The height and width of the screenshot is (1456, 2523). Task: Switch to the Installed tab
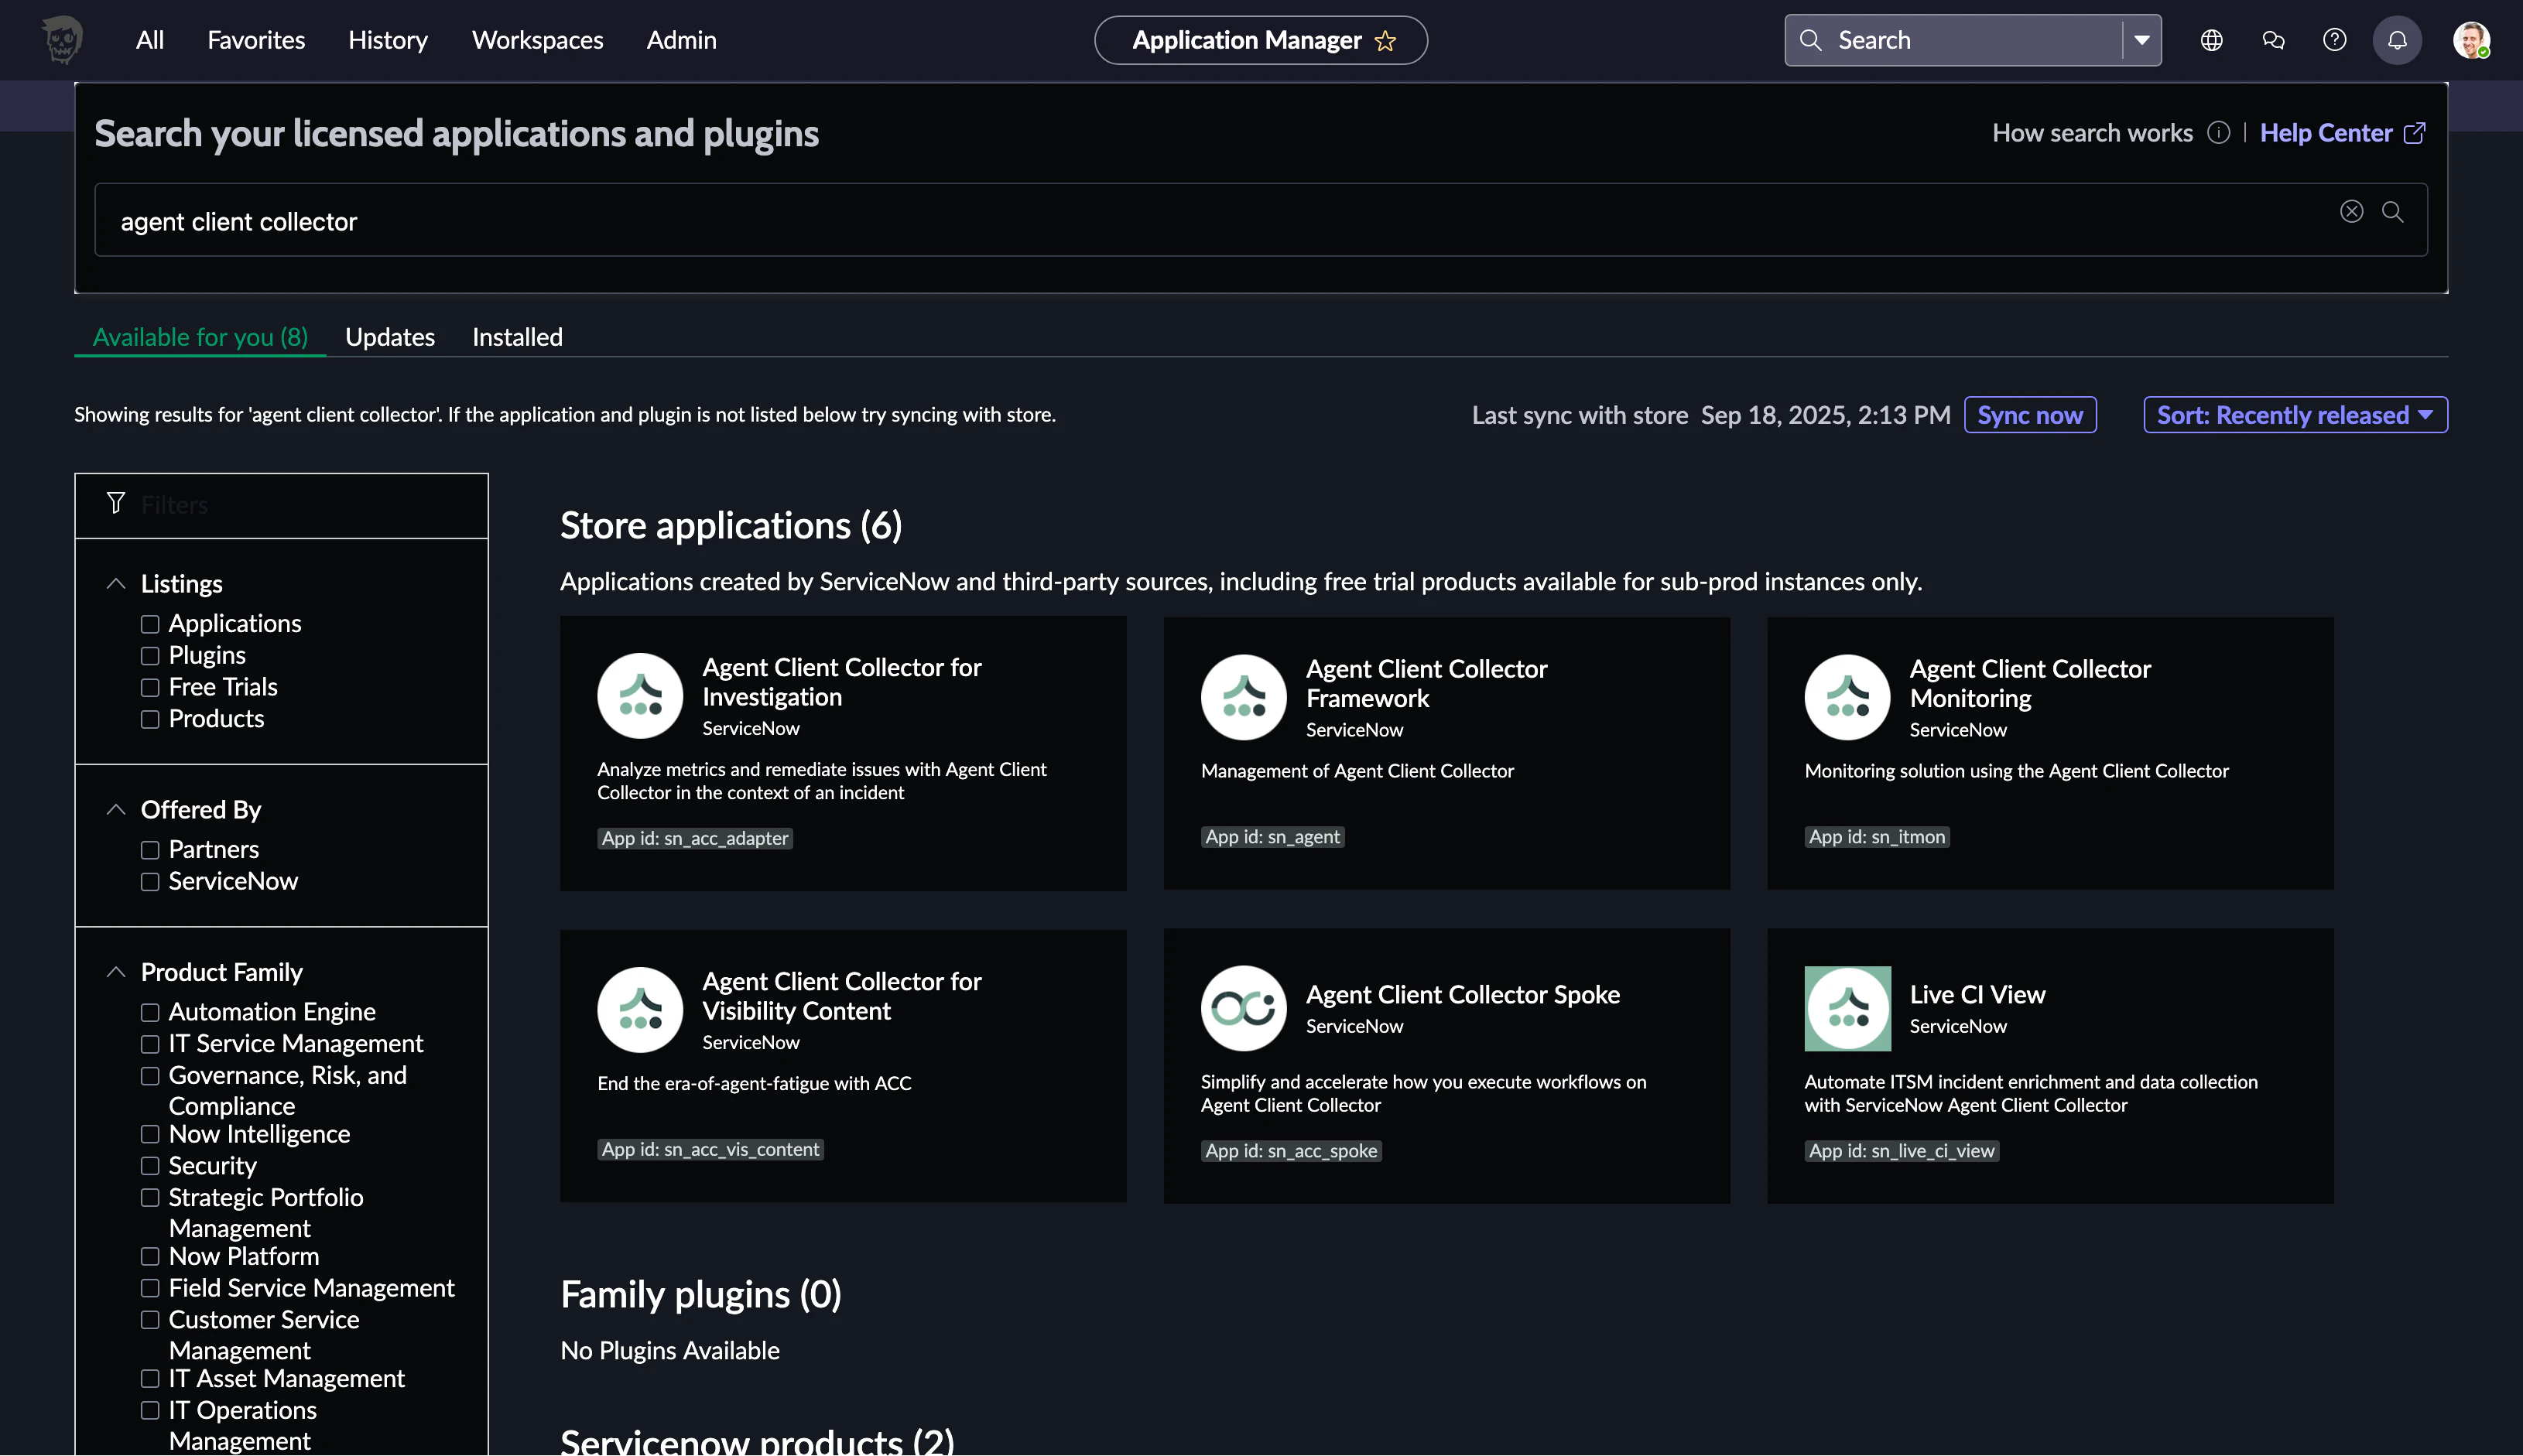[x=517, y=337]
